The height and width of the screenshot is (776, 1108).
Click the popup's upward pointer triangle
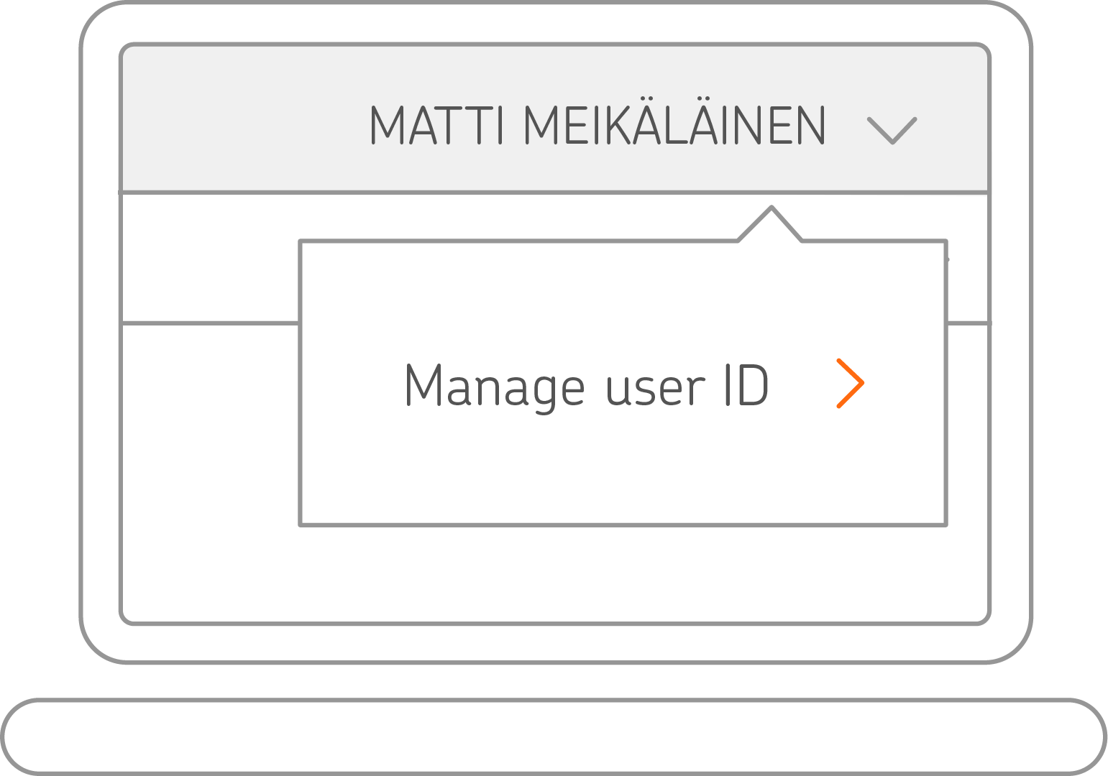point(770,226)
